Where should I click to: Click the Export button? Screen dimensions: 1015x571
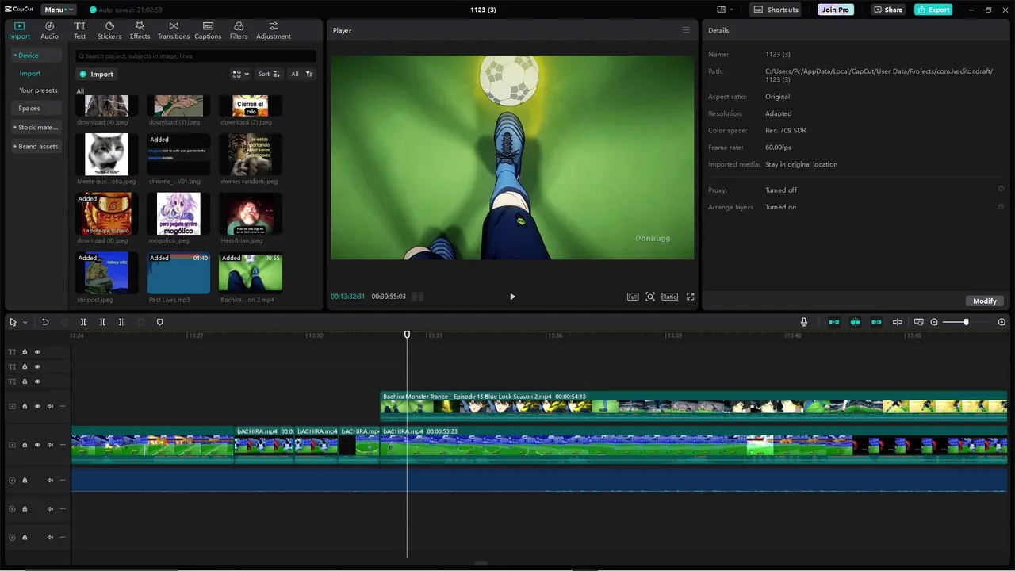[x=933, y=10]
